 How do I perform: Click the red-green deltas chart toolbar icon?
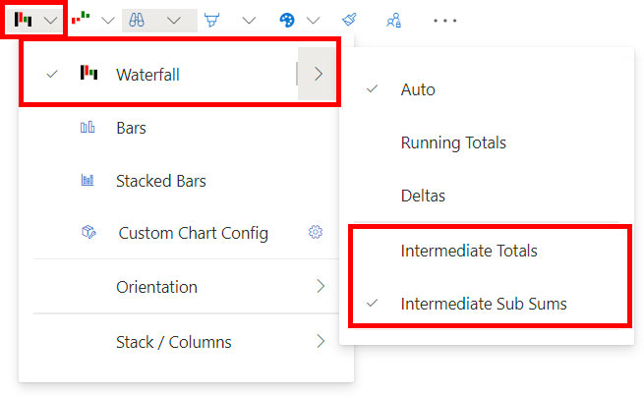click(81, 18)
